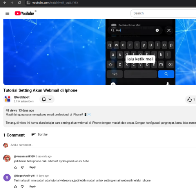Dislike the comment by @vinamisari9529
Image resolution: width=196 pixels, height=194 pixels.
22,167
